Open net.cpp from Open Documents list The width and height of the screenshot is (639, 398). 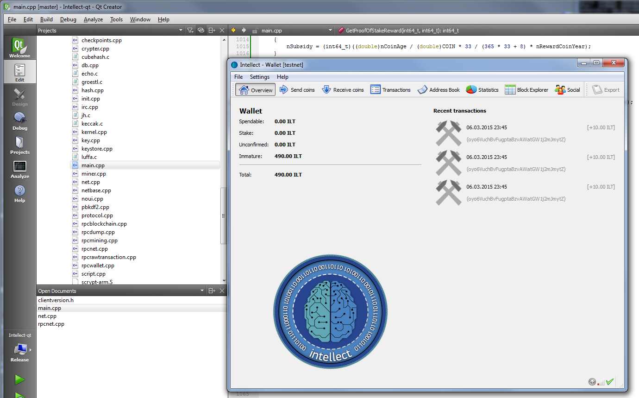point(47,316)
